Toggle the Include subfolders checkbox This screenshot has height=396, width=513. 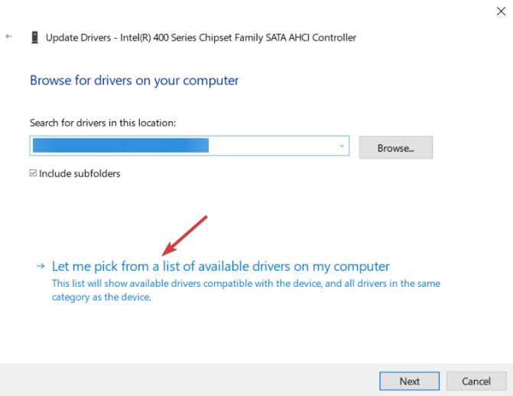click(33, 174)
